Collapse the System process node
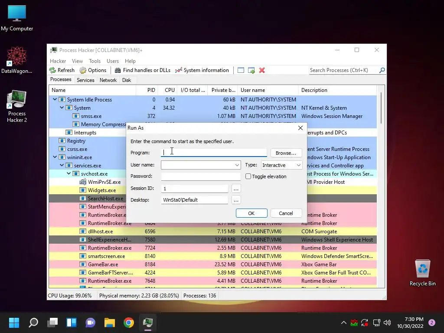The image size is (444, 333). [62, 108]
